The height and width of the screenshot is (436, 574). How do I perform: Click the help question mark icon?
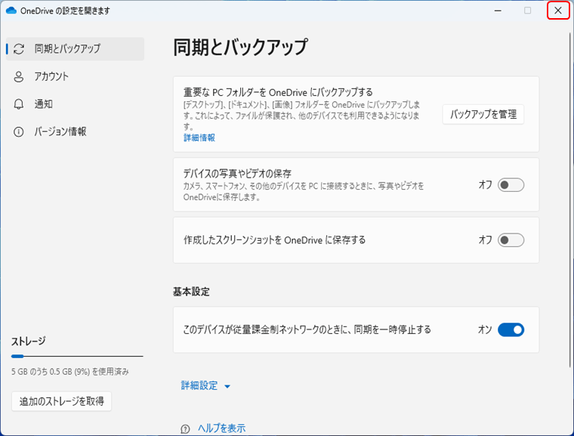pos(185,428)
